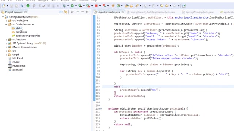Toggle Link with Editor in Project Explorer
Viewport: 234px width, 131px height.
[x=66, y=12]
